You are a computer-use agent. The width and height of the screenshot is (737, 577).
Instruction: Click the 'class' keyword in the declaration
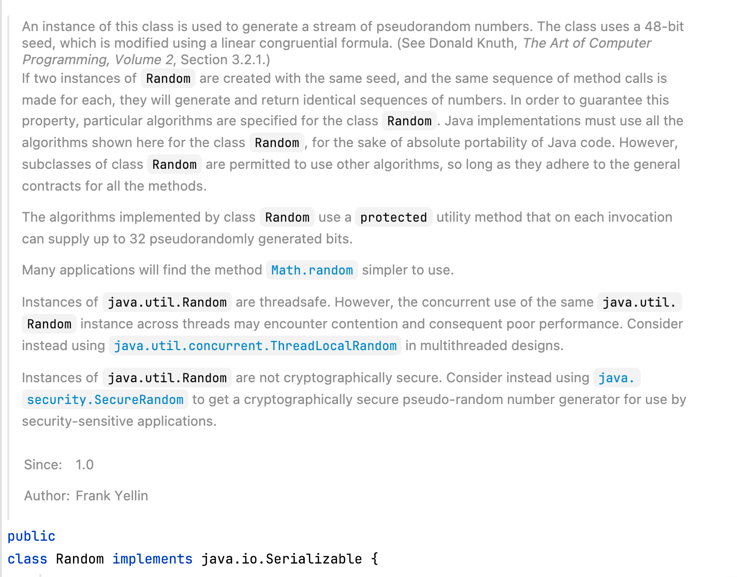(x=27, y=559)
